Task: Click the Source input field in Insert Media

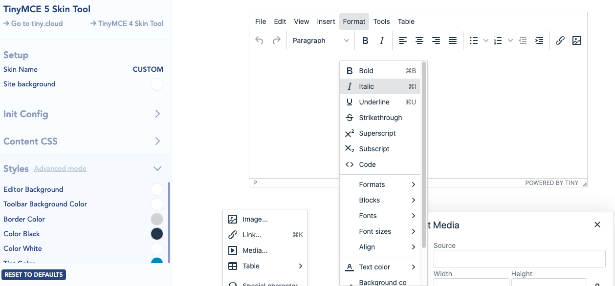Action: (x=519, y=258)
